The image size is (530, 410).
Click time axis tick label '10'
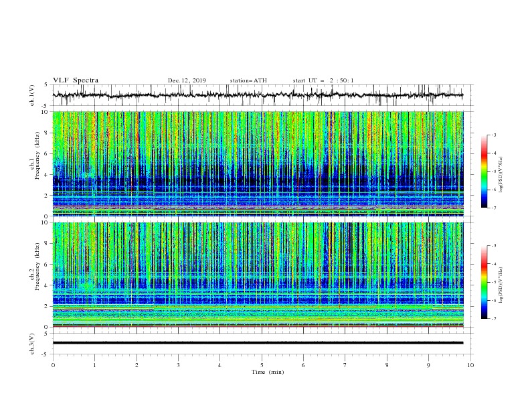[x=470, y=365]
